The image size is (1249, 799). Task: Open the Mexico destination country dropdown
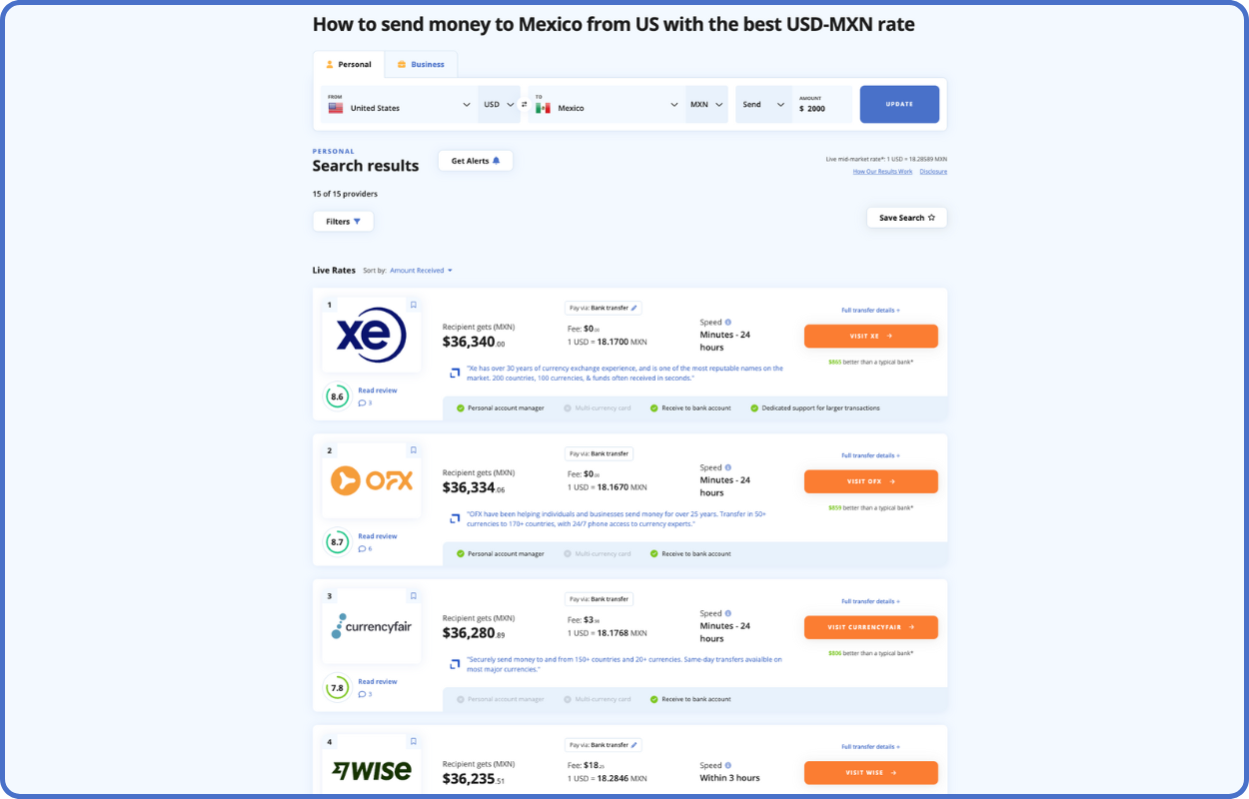(x=608, y=105)
